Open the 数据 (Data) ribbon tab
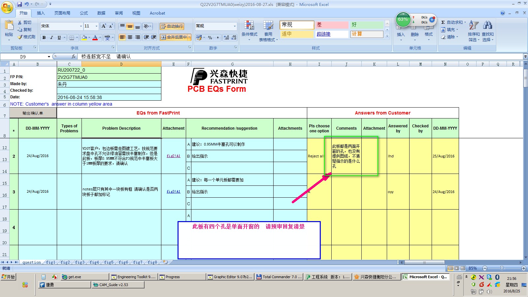 click(101, 13)
